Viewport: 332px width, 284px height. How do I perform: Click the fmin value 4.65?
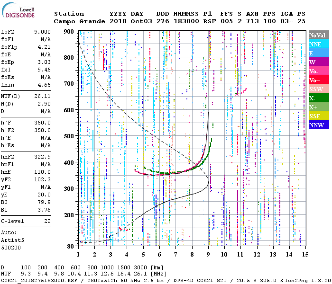pos(44,85)
